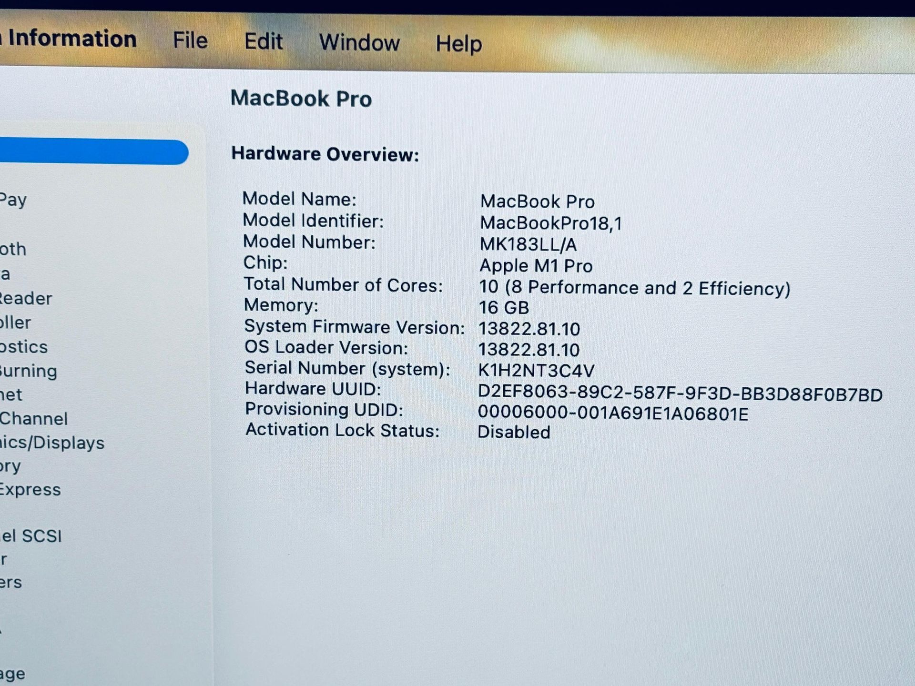Image resolution: width=915 pixels, height=686 pixels.
Task: Click the Activation Lock Status label
Action: pos(343,430)
